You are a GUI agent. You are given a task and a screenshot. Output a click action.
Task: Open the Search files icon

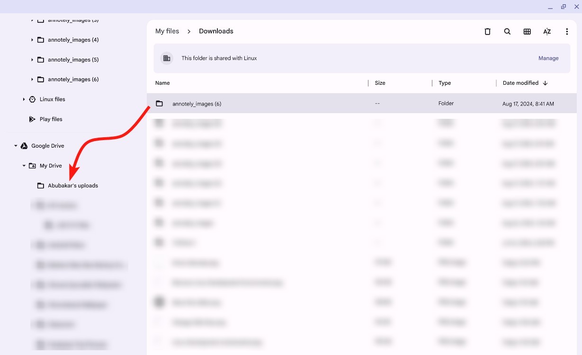[x=507, y=32]
